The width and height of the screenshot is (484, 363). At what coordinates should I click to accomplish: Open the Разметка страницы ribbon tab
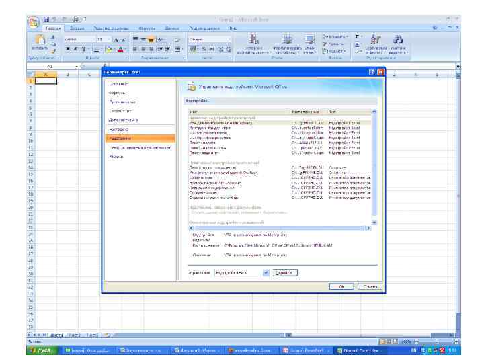[x=111, y=28]
